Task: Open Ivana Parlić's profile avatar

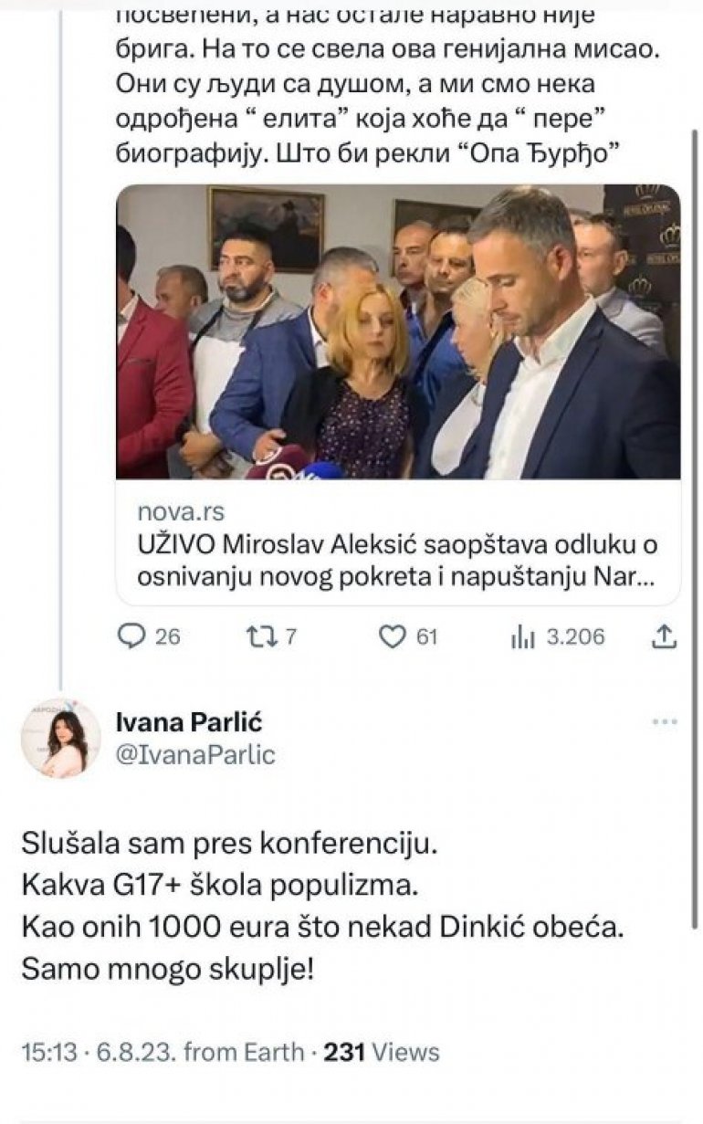Action: point(60,740)
